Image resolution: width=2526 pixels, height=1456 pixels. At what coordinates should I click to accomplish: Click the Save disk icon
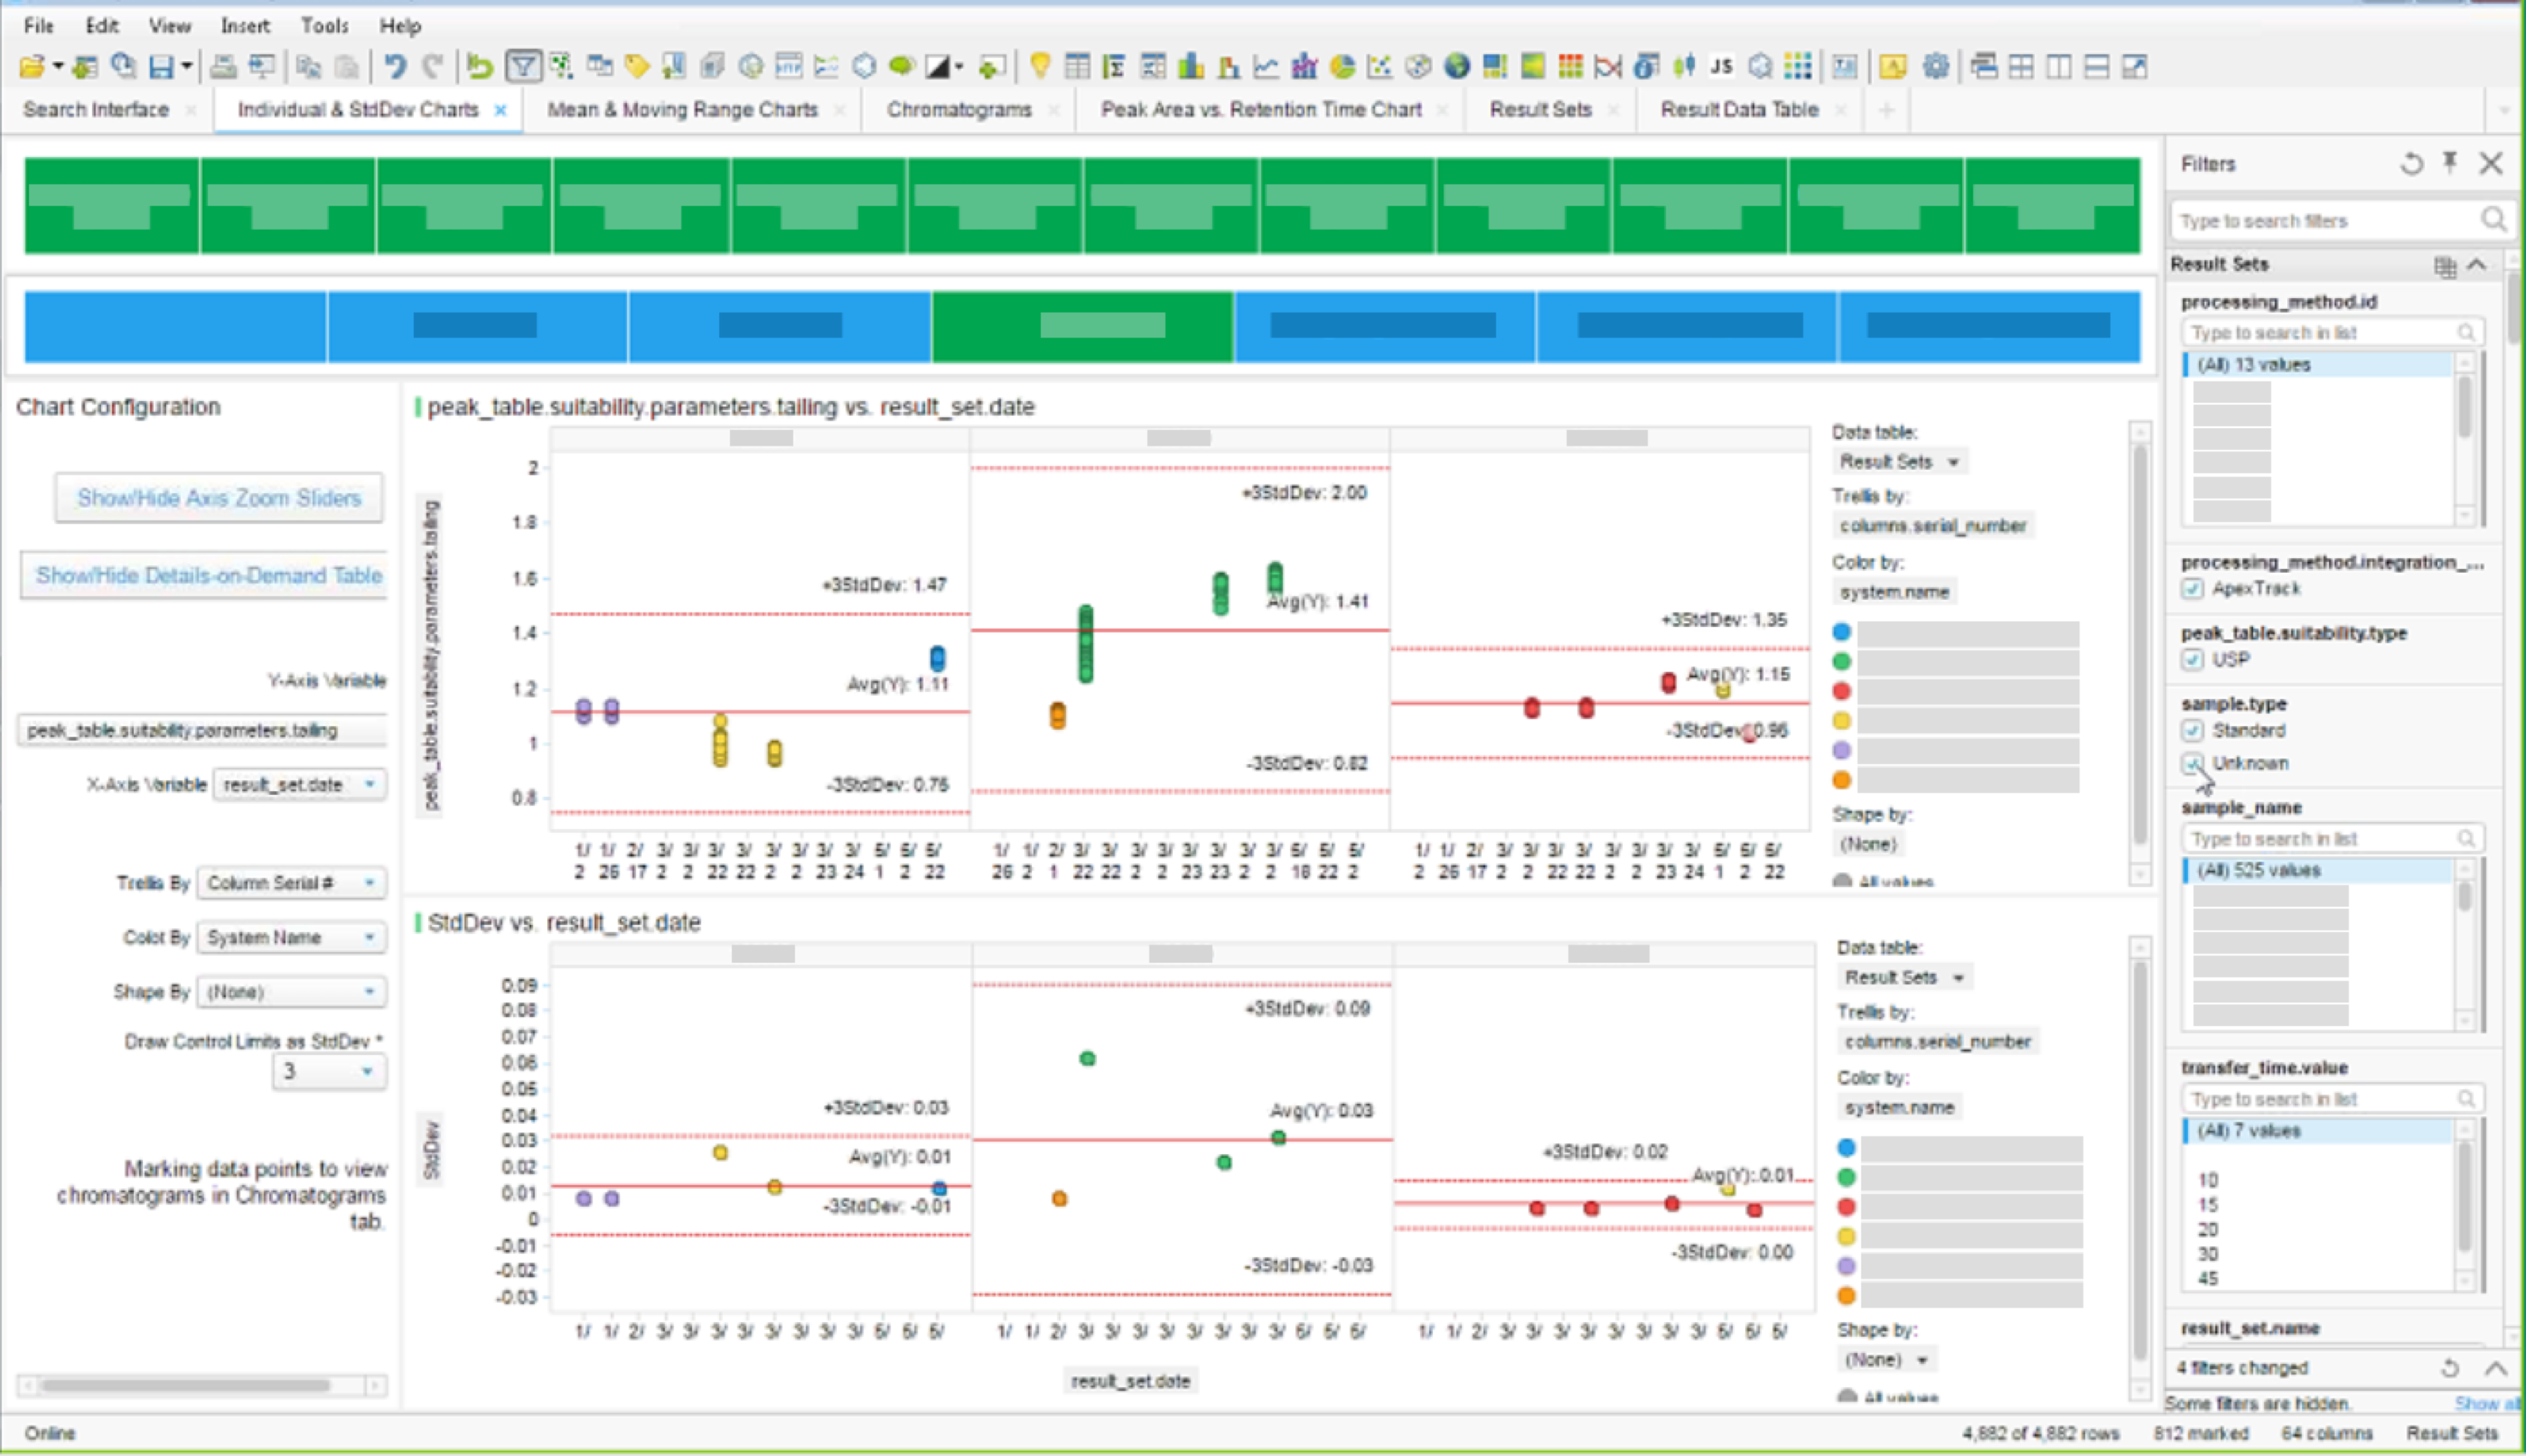click(x=161, y=67)
